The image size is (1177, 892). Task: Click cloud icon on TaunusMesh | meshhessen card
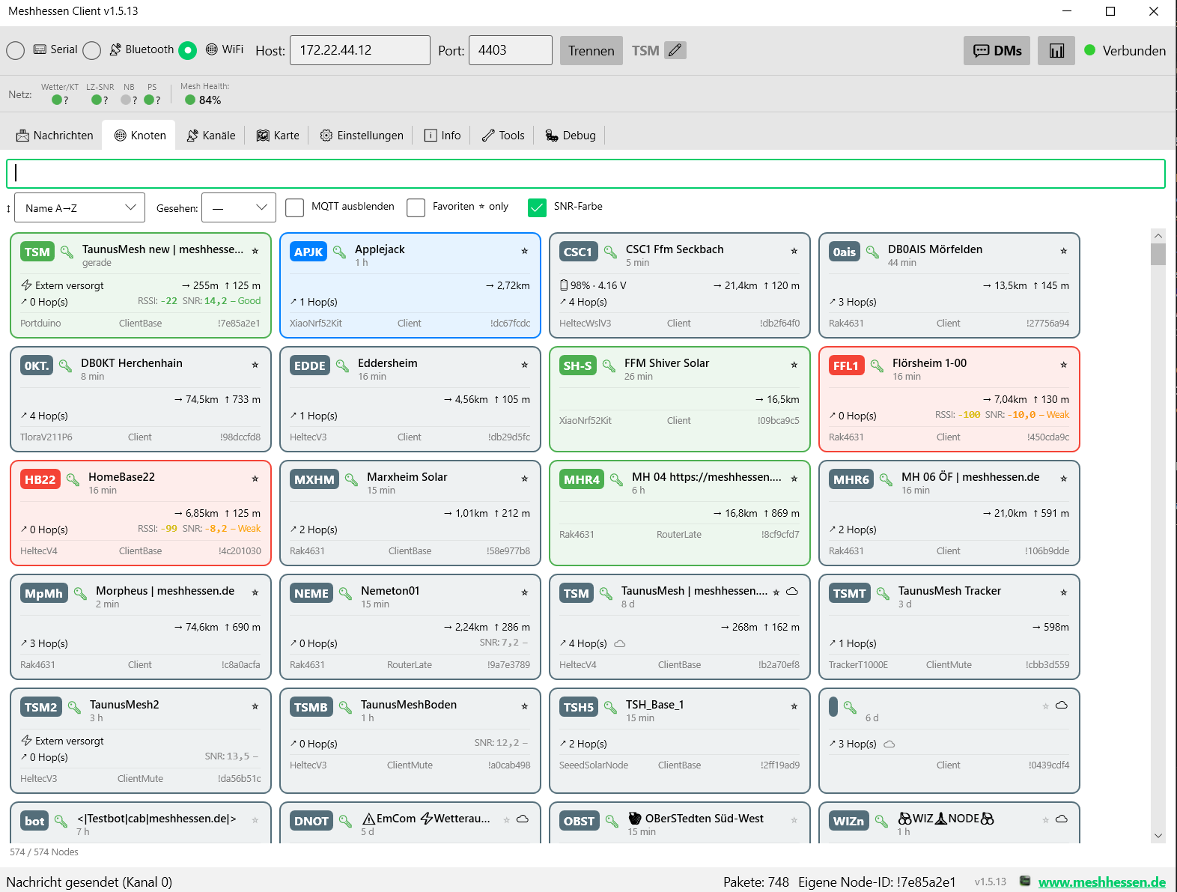[x=792, y=592]
